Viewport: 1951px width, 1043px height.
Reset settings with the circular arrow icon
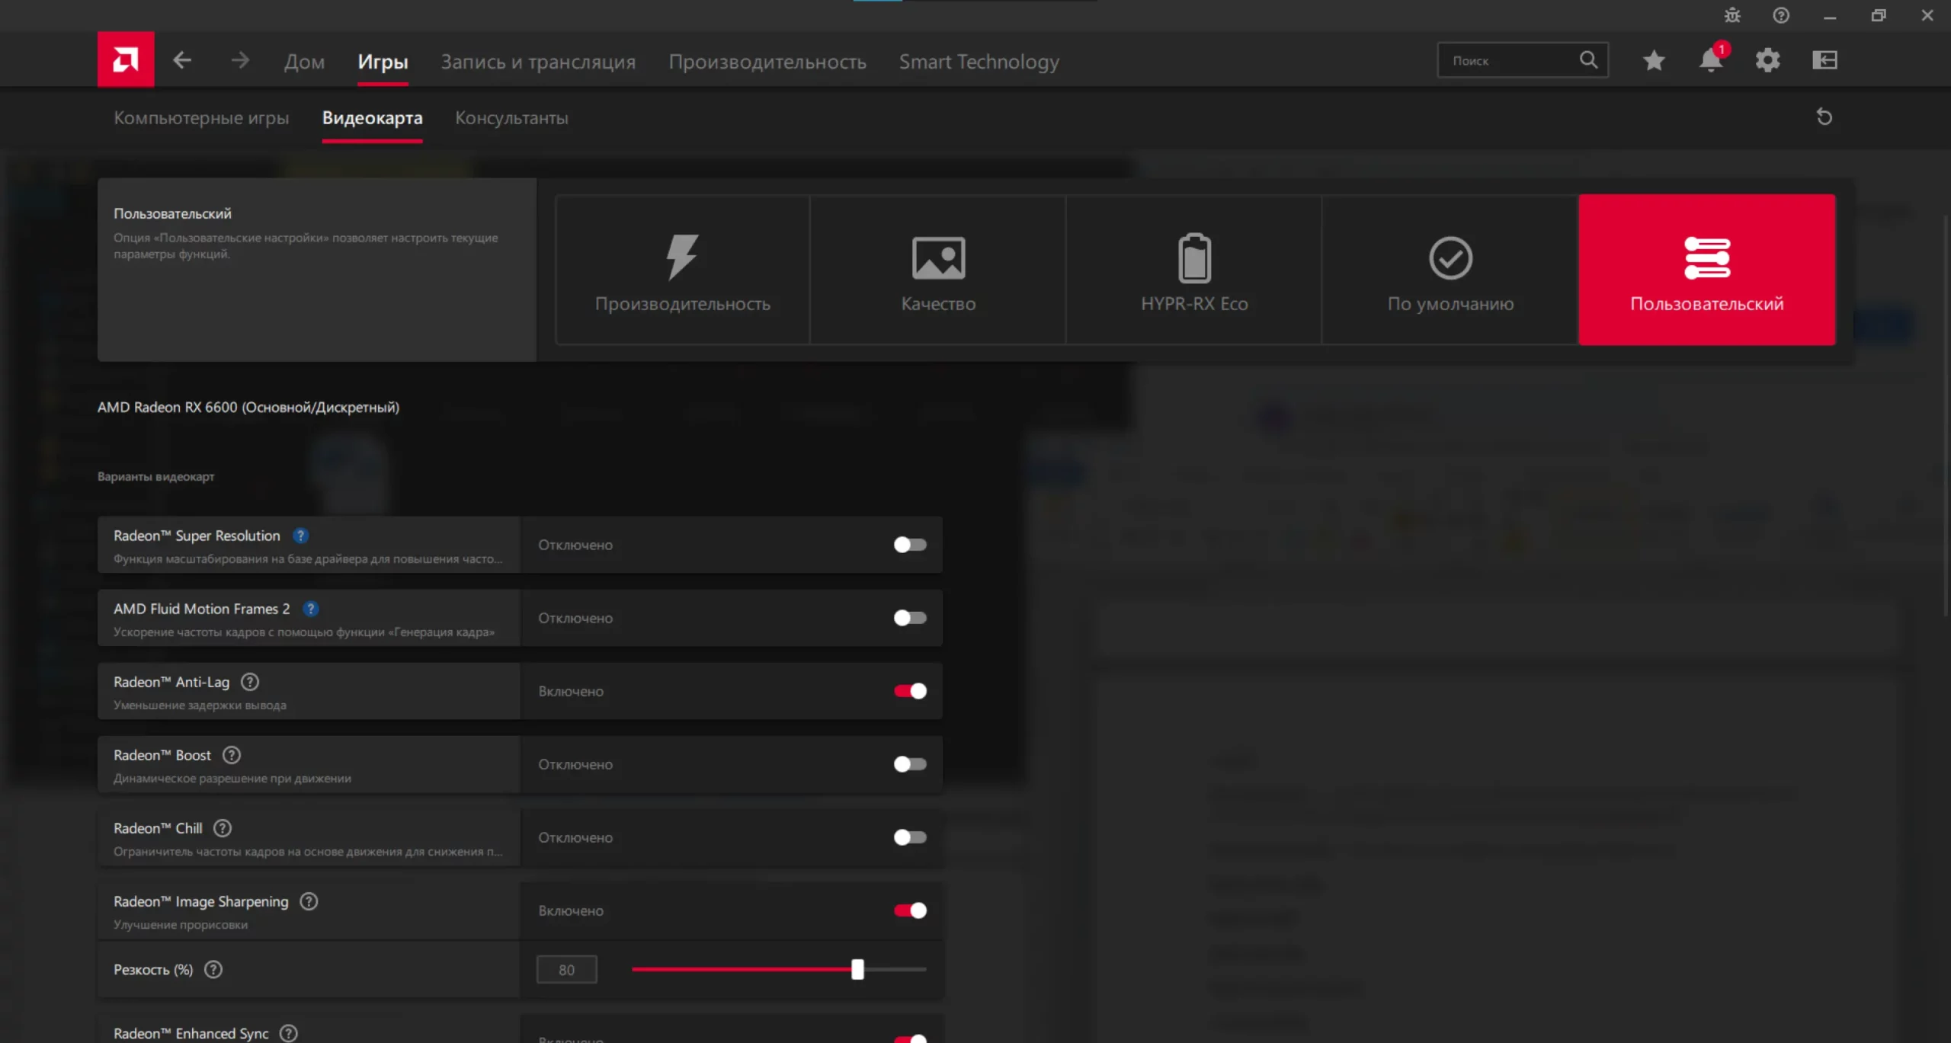tap(1824, 117)
